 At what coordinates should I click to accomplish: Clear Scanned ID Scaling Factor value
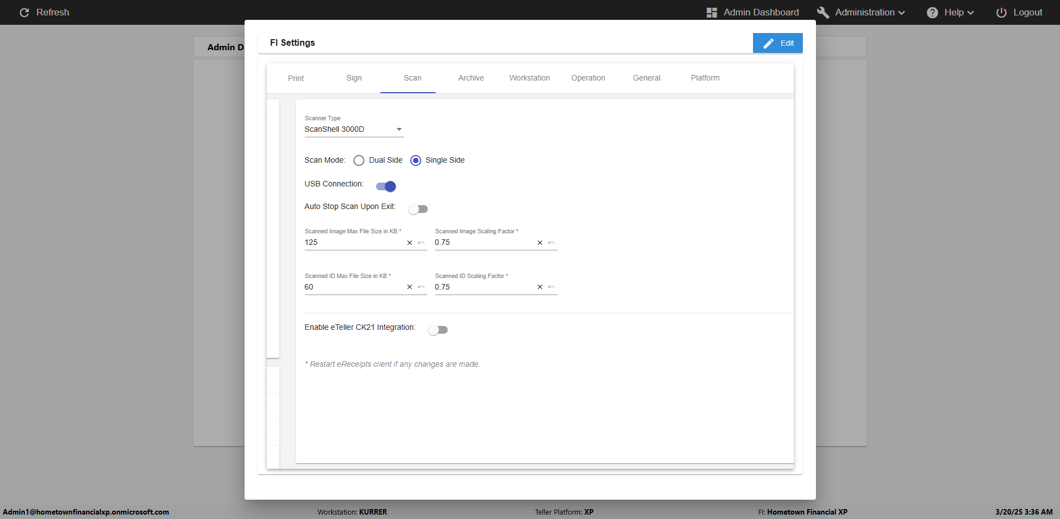[540, 287]
